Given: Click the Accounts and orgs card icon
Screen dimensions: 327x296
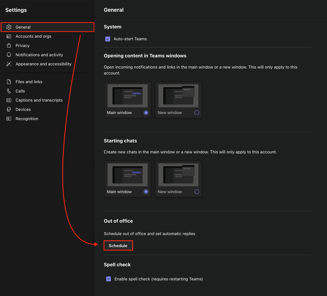Looking at the screenshot, I should (9, 36).
